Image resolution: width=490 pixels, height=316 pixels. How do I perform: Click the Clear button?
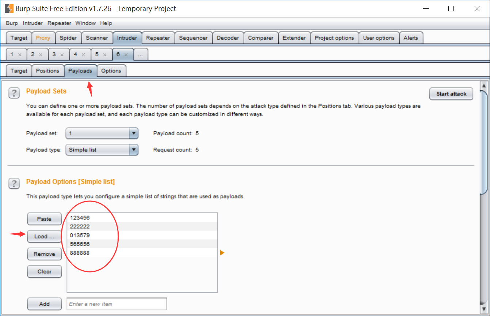click(x=44, y=271)
